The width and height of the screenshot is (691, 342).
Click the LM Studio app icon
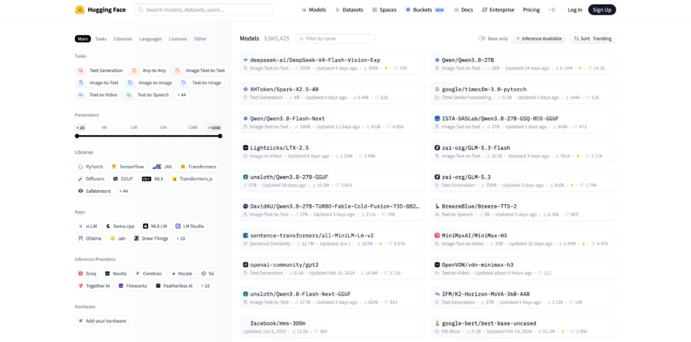pyautogui.click(x=178, y=226)
